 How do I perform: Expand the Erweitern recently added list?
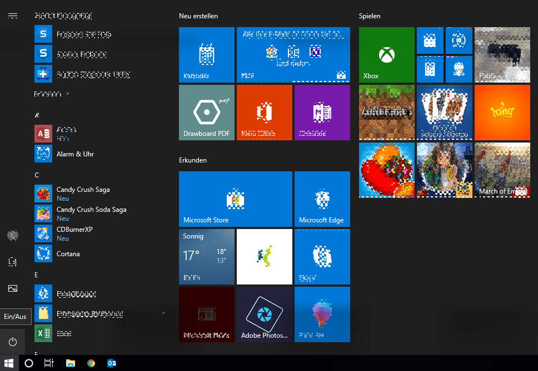click(52, 94)
